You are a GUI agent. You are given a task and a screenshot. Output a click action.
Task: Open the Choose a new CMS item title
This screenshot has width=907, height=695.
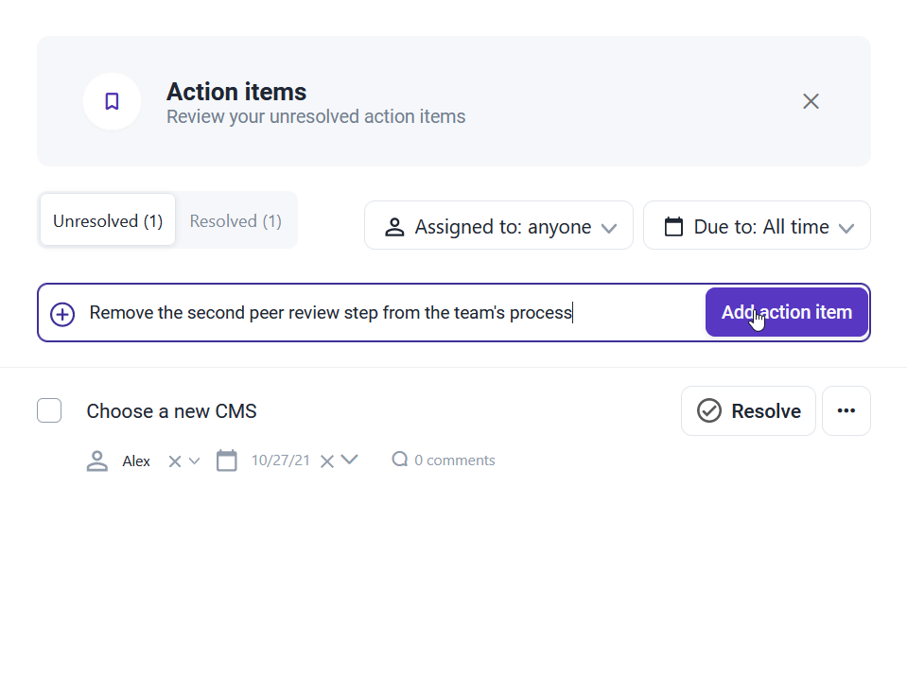tap(172, 411)
